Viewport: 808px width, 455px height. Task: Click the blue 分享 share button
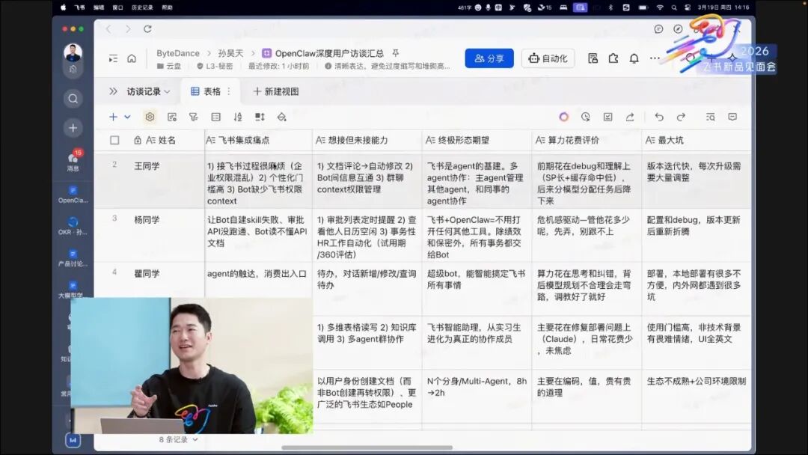click(489, 58)
